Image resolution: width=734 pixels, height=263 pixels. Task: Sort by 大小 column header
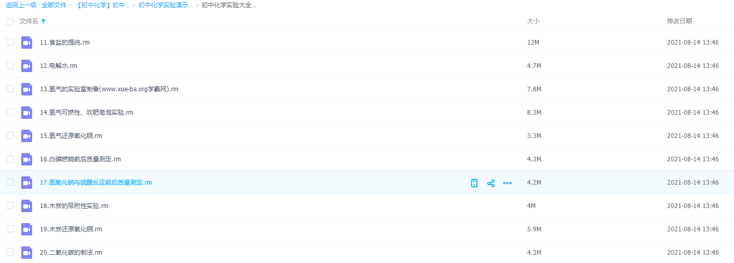[533, 21]
